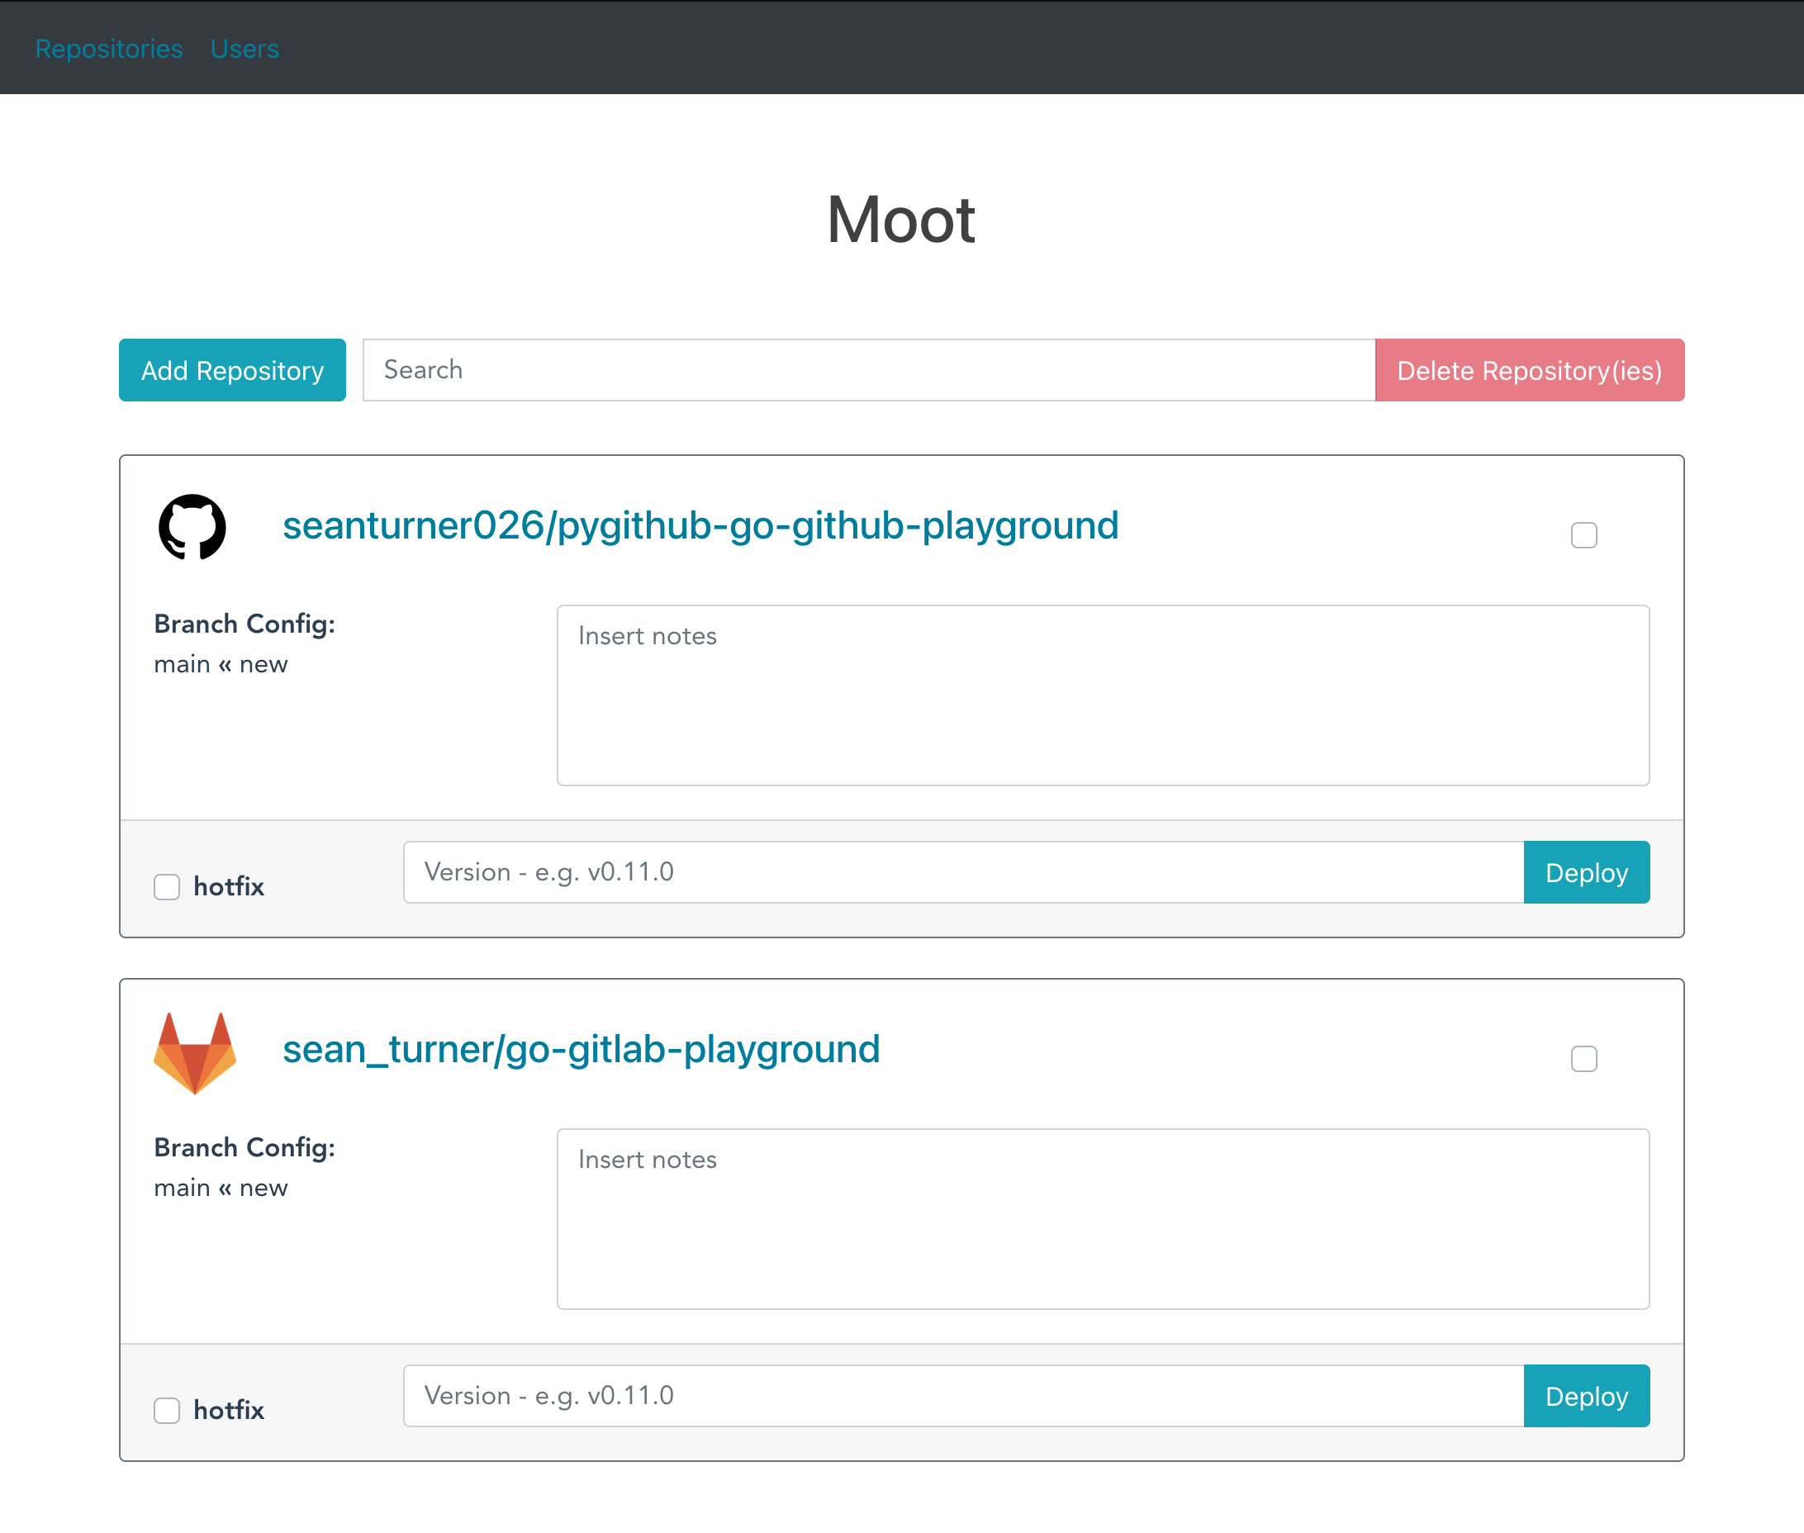Focus the Version field for pygithub-go-github-playground
This screenshot has height=1533, width=1804.
click(x=962, y=871)
